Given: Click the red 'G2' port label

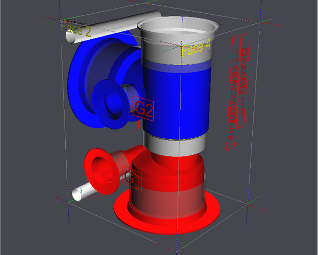Looking at the screenshot, I should 144,109.
